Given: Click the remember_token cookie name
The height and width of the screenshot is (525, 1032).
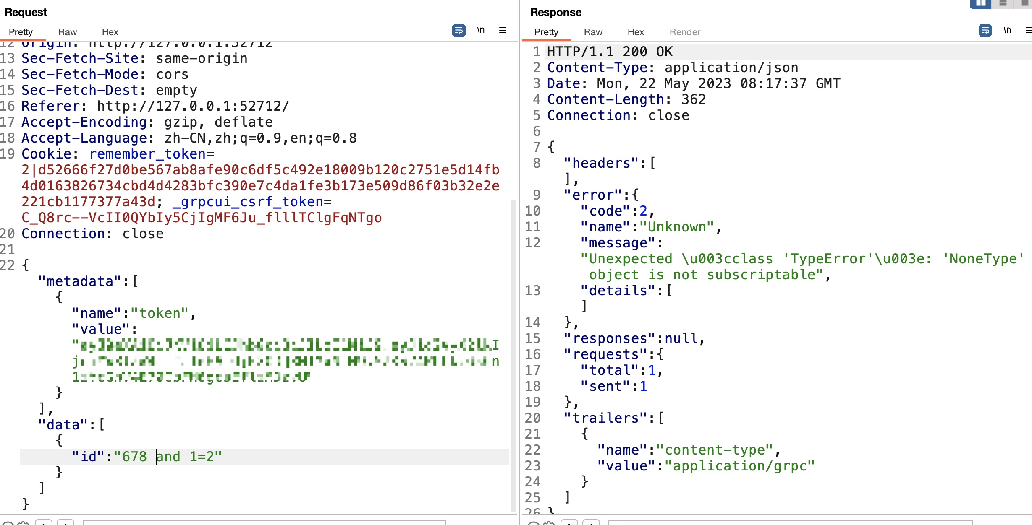Looking at the screenshot, I should point(147,154).
